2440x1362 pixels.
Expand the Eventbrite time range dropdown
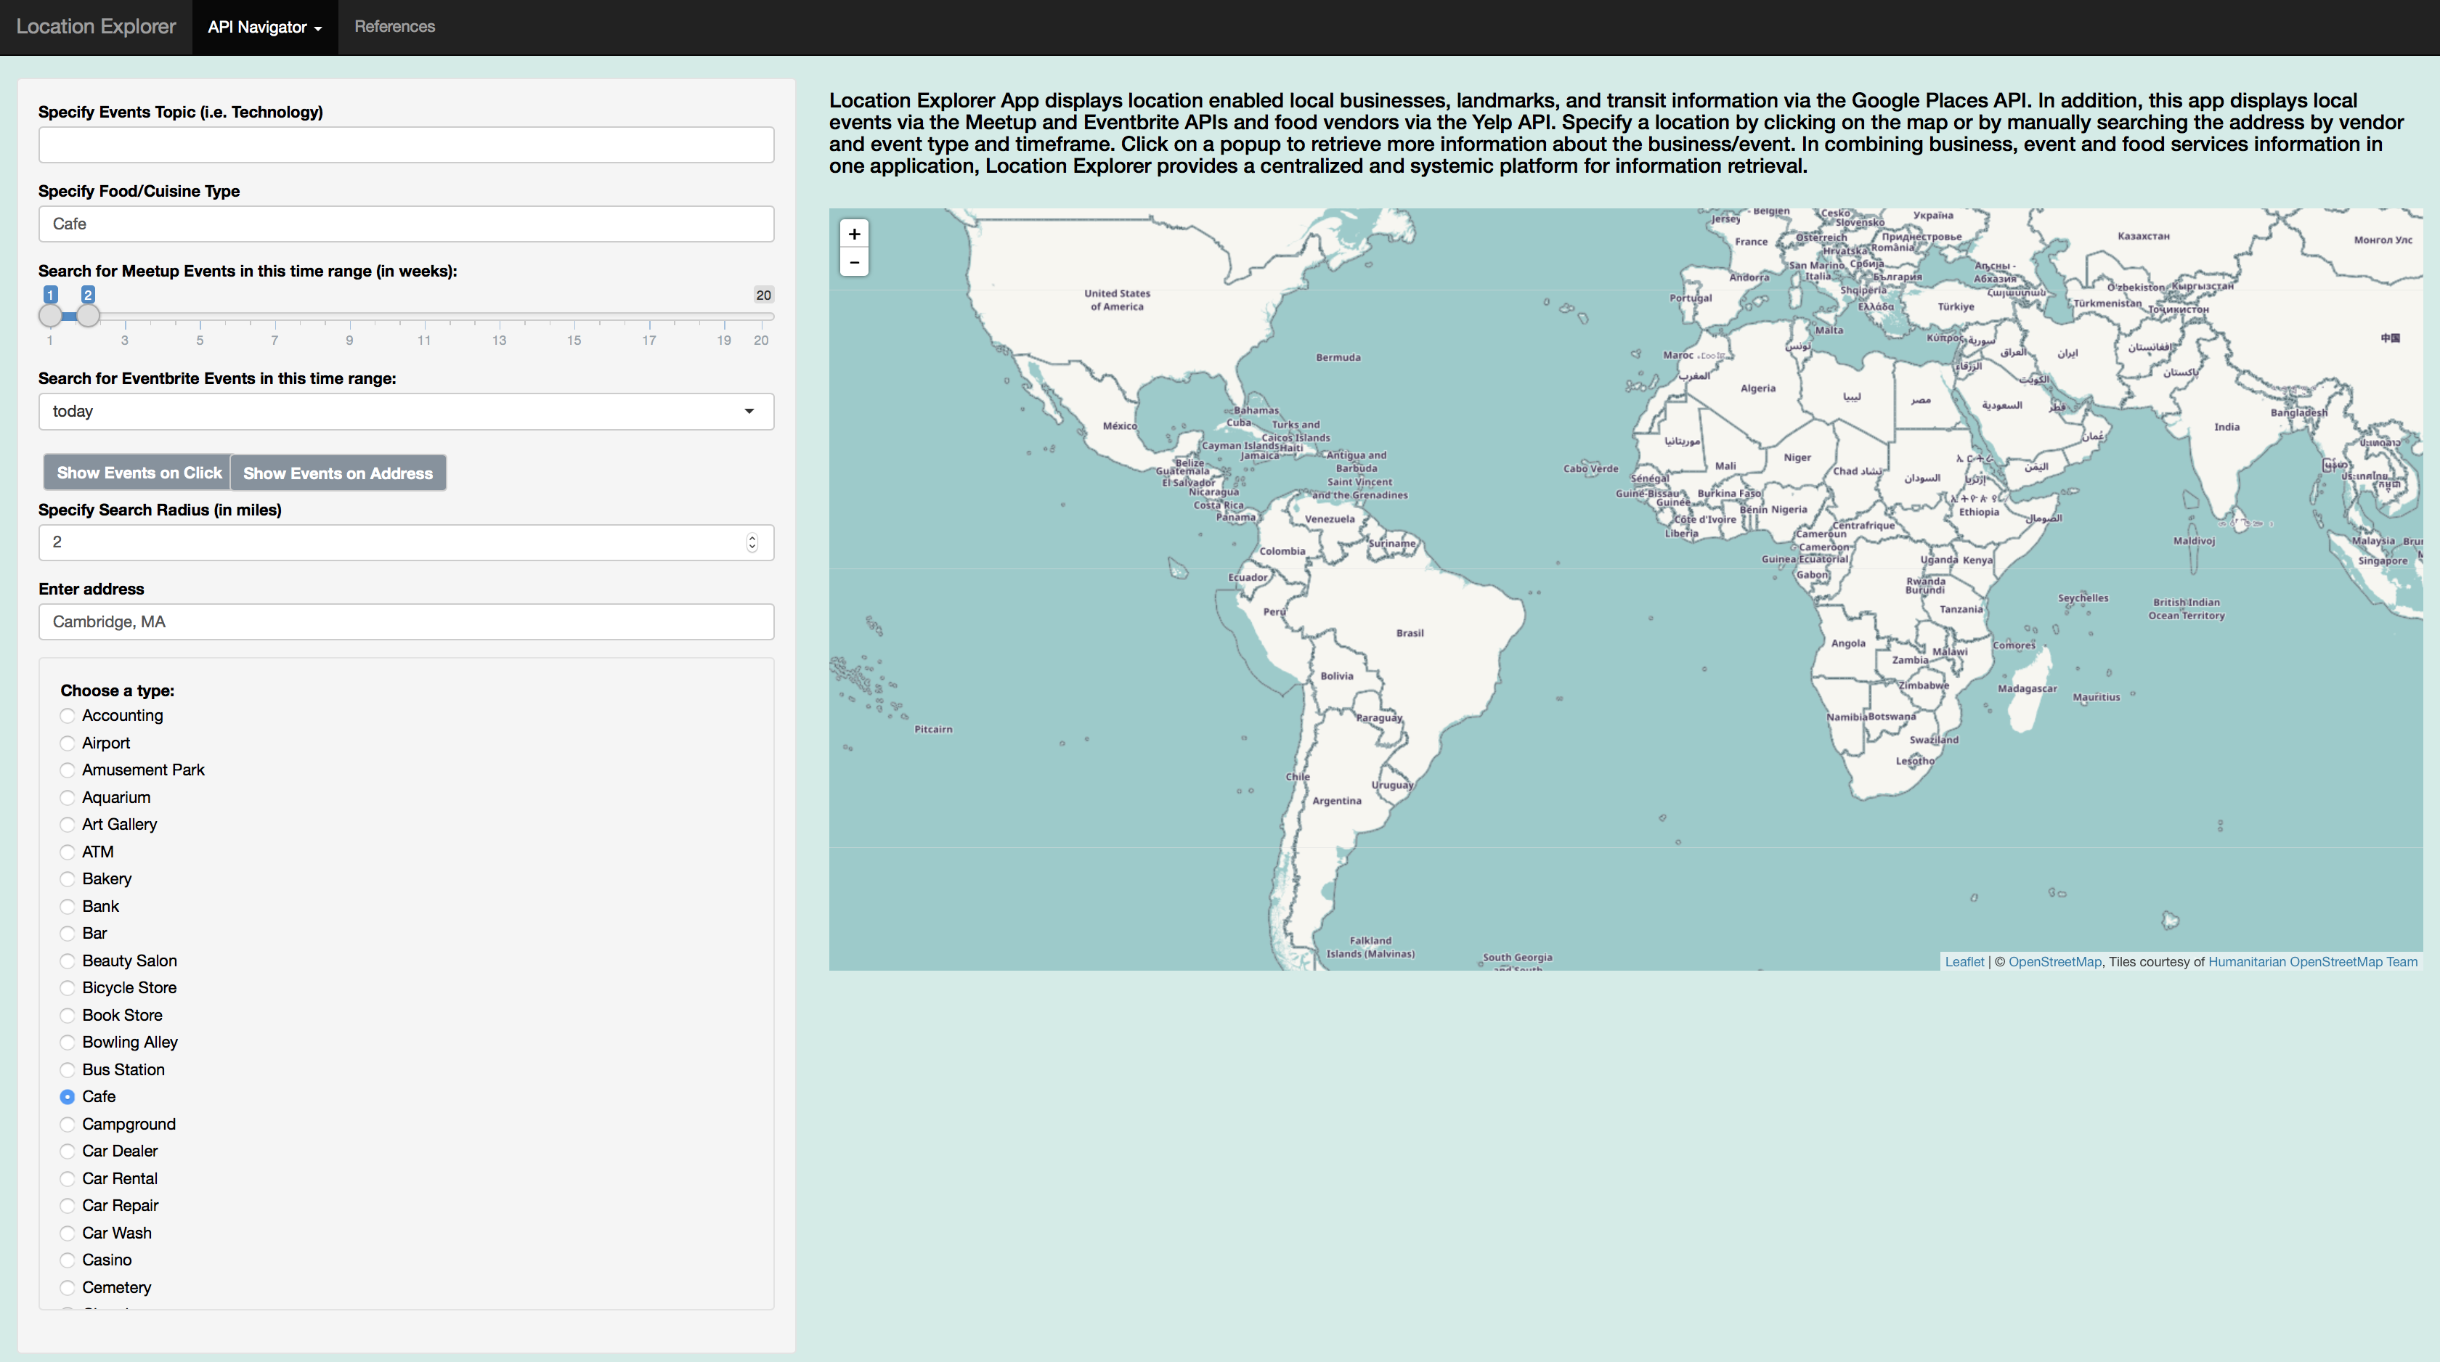[x=407, y=412]
